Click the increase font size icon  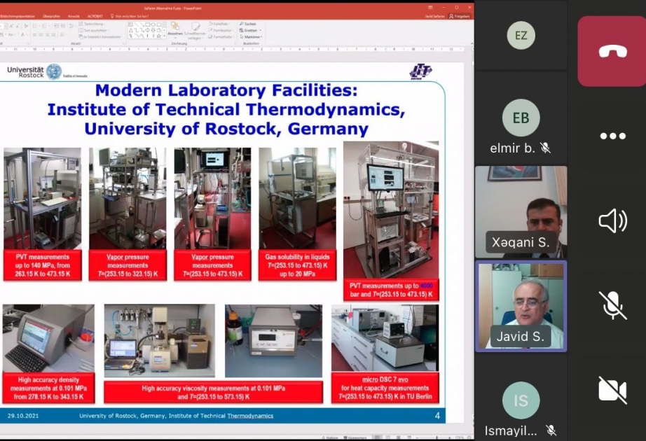pyautogui.click(x=11, y=26)
